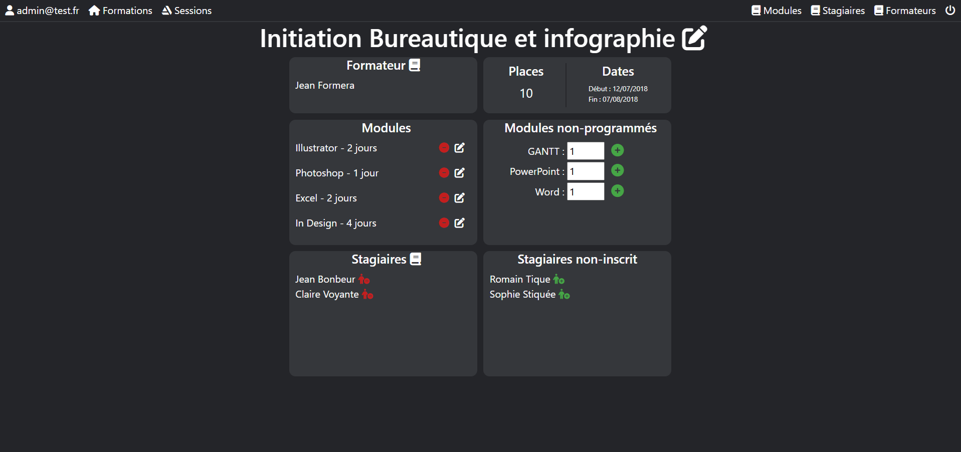Open the Formateur list icon
This screenshot has height=452, width=961.
click(414, 64)
